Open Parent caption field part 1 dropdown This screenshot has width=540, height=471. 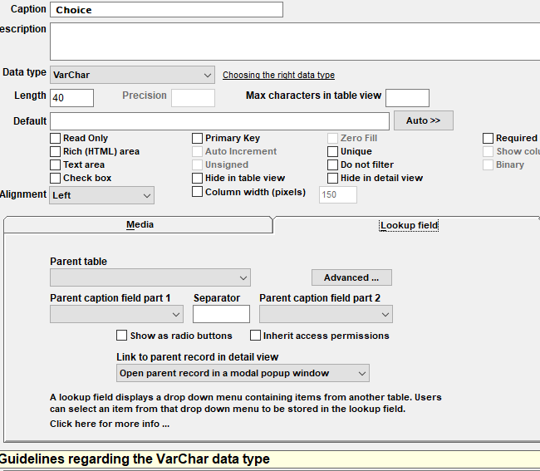116,314
